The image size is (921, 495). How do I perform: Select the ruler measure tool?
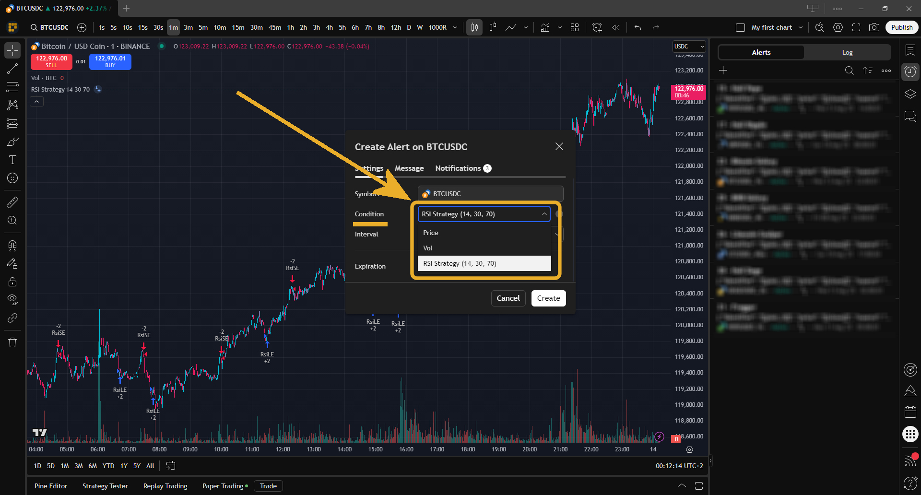[12, 202]
